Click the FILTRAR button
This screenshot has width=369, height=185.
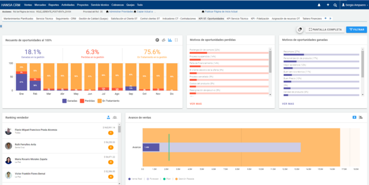(357, 30)
